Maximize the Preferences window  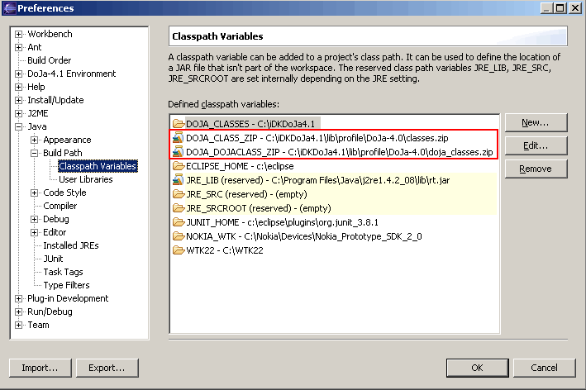point(560,8)
